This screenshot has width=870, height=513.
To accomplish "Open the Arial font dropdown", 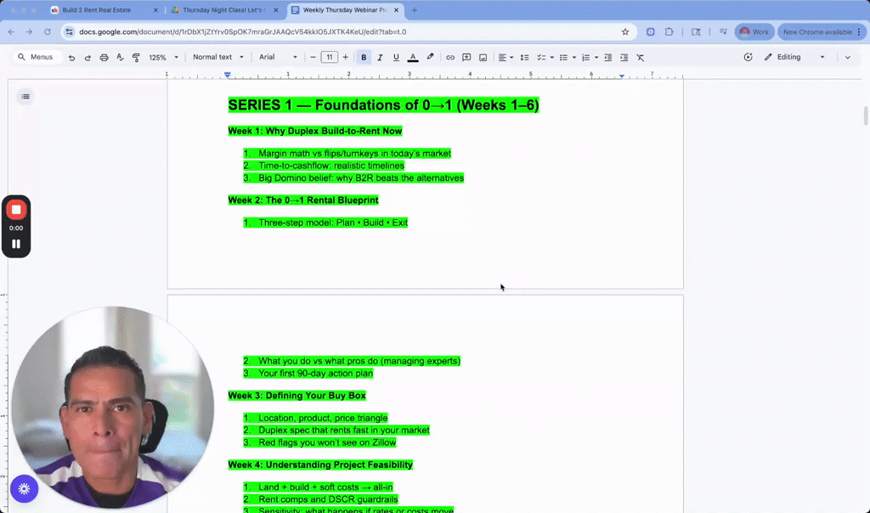I will (x=278, y=57).
